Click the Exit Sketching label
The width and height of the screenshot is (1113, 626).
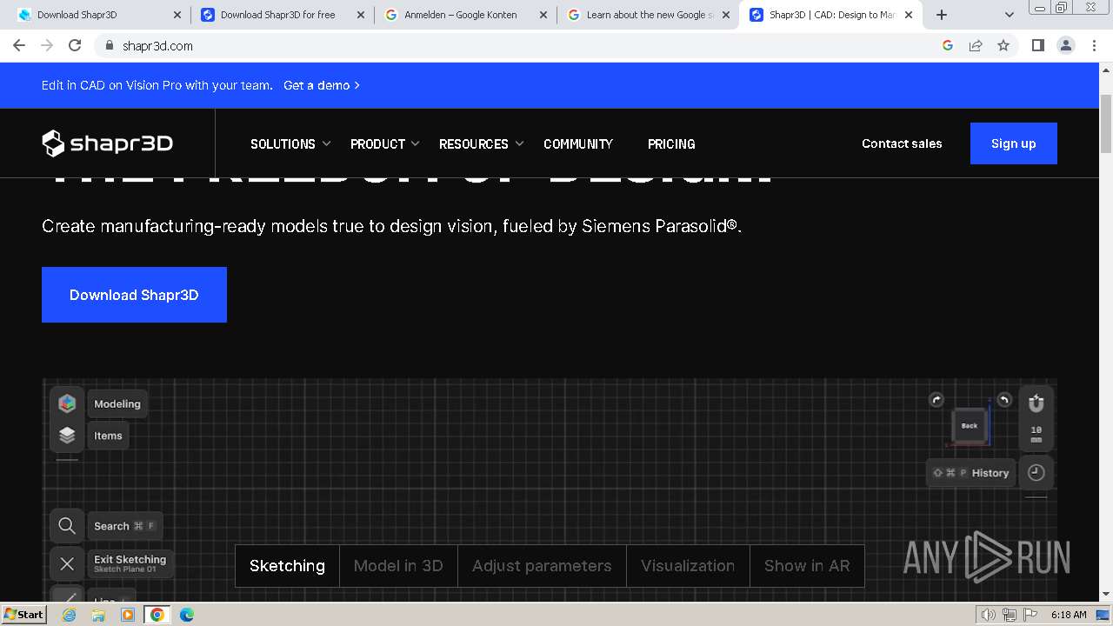pos(130,563)
